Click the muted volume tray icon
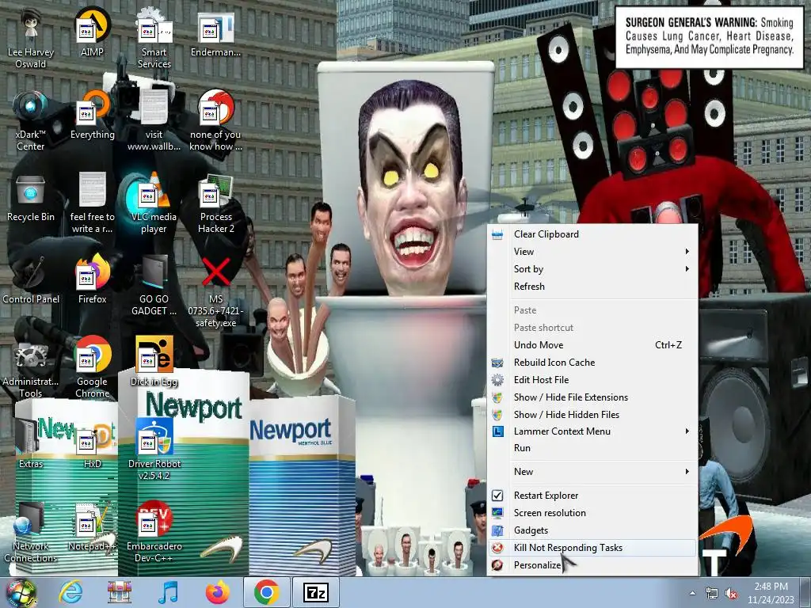 click(x=731, y=594)
